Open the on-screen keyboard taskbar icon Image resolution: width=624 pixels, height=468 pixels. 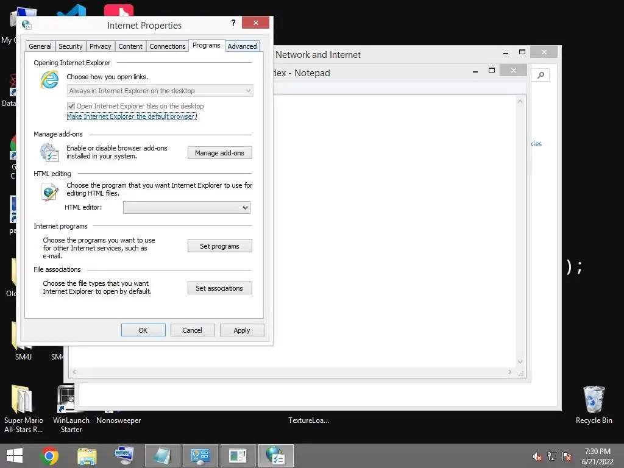[x=124, y=455]
